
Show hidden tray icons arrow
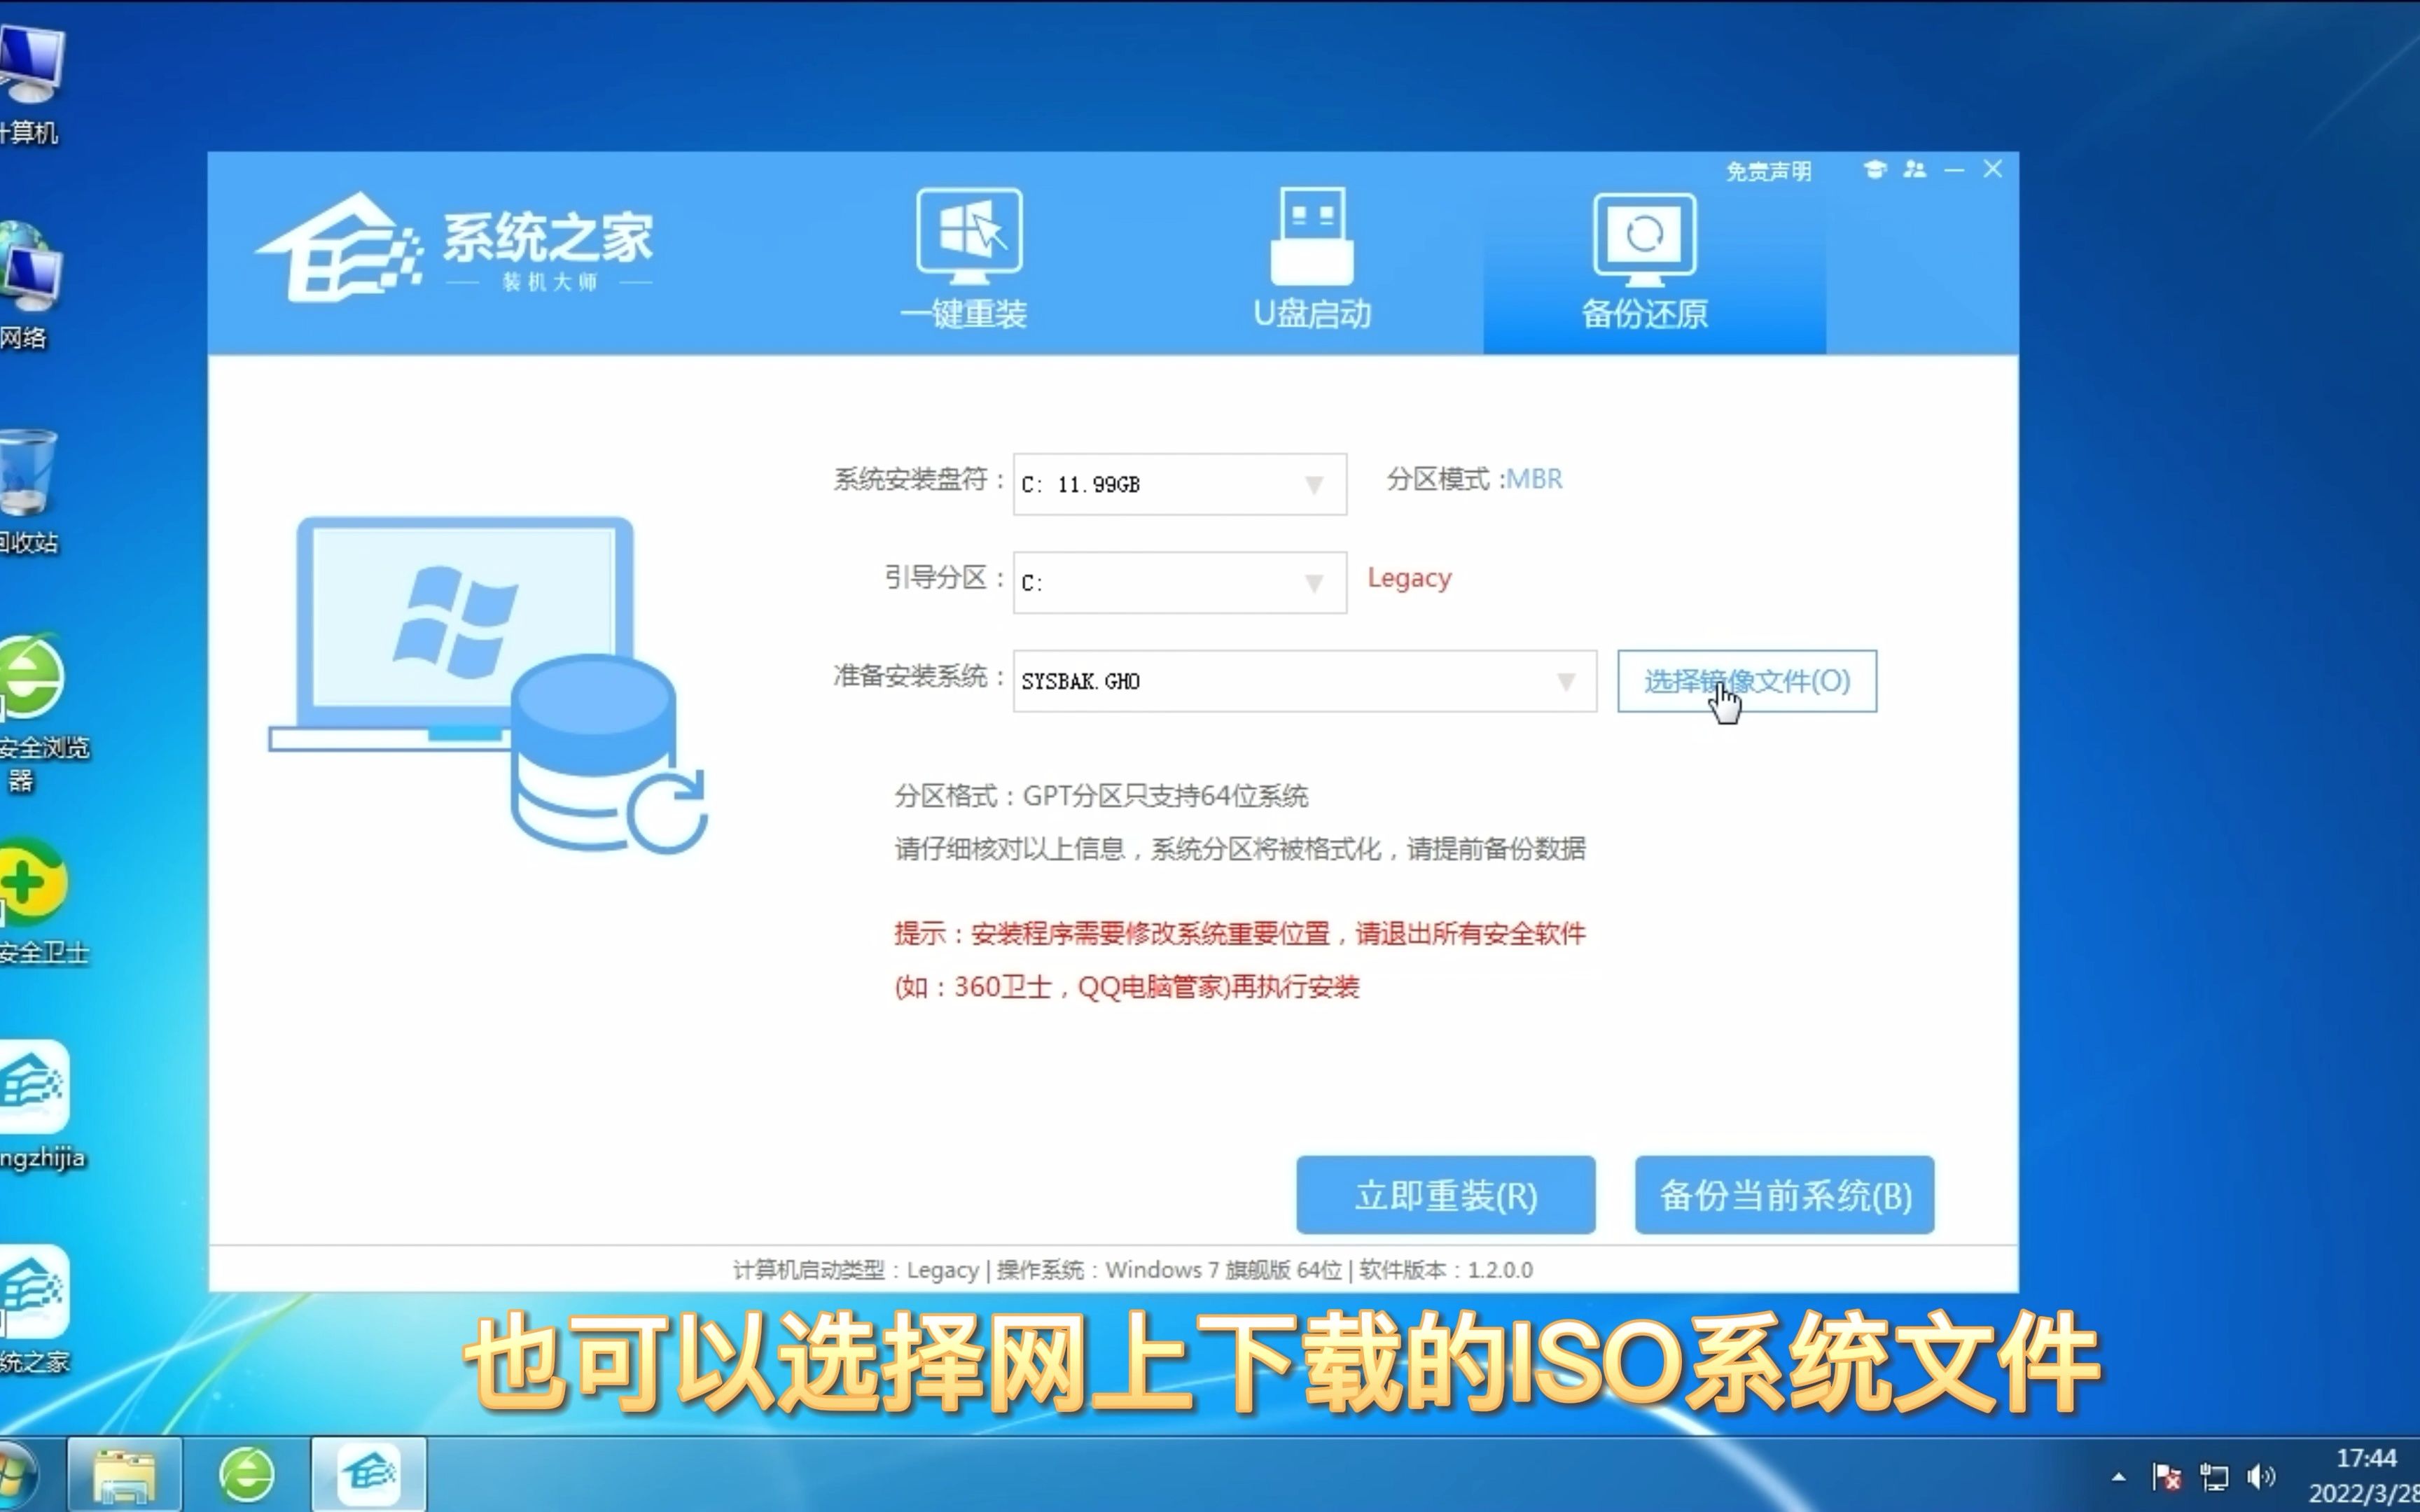click(x=2118, y=1476)
